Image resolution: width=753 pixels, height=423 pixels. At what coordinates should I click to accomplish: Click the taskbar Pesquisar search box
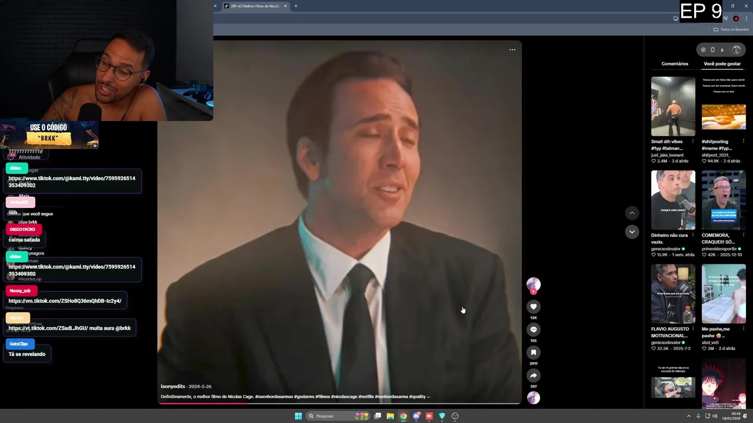point(338,416)
